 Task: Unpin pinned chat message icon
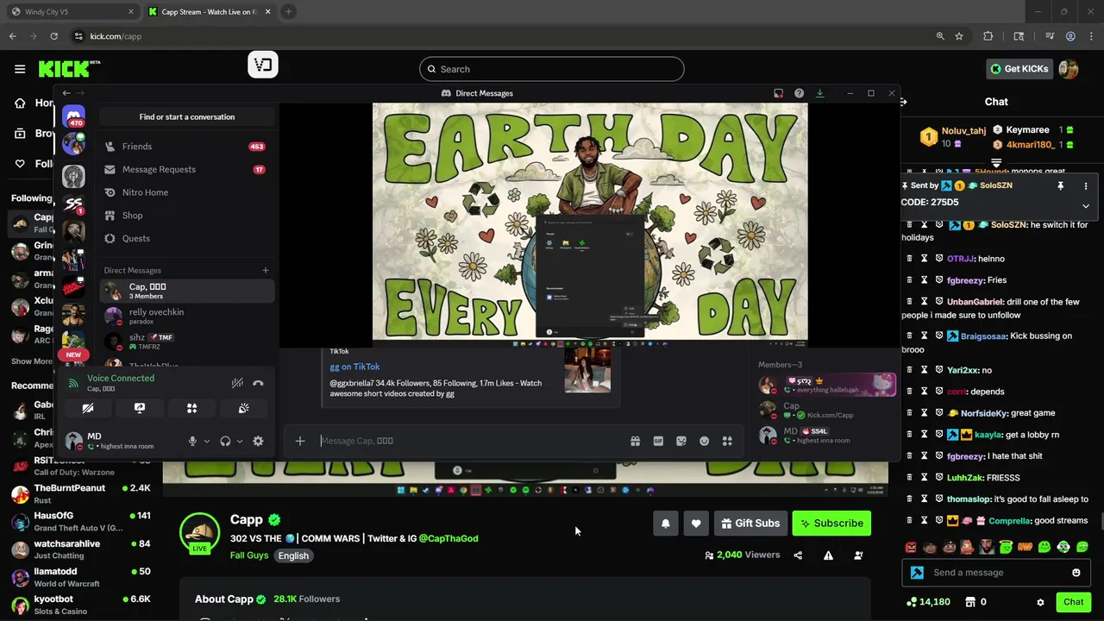pyautogui.click(x=1061, y=186)
